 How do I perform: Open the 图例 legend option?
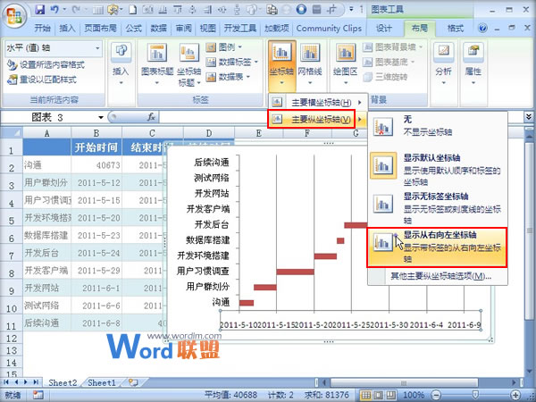[x=224, y=46]
